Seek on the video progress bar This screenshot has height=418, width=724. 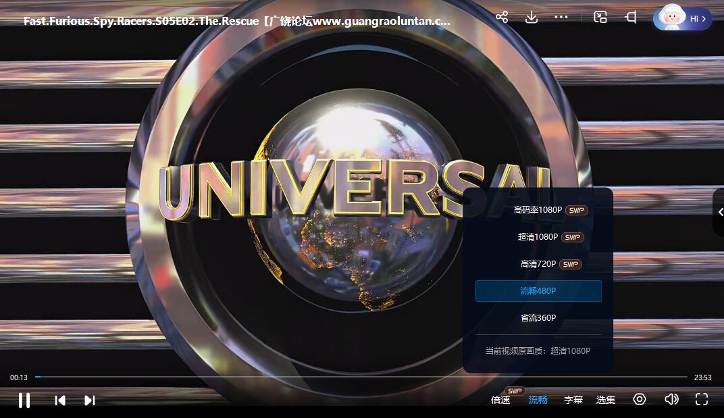coord(361,377)
